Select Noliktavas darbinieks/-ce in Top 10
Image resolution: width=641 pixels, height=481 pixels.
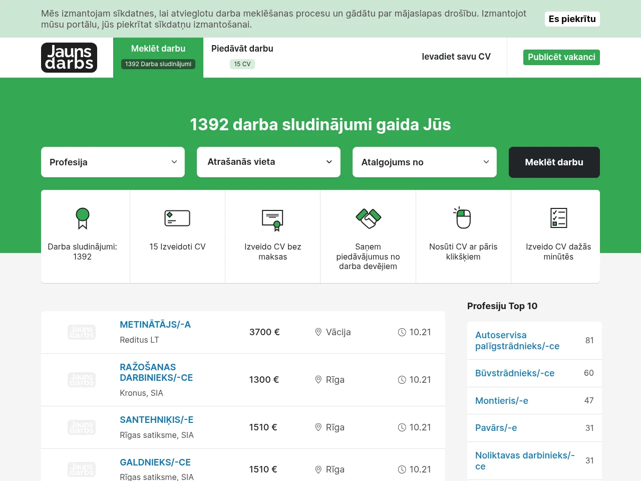525,461
